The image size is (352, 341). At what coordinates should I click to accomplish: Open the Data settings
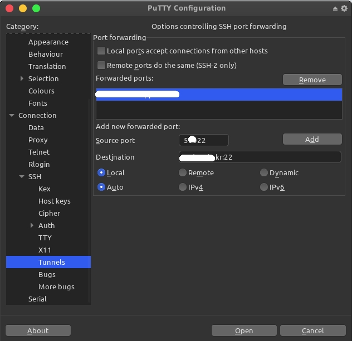[x=36, y=127]
